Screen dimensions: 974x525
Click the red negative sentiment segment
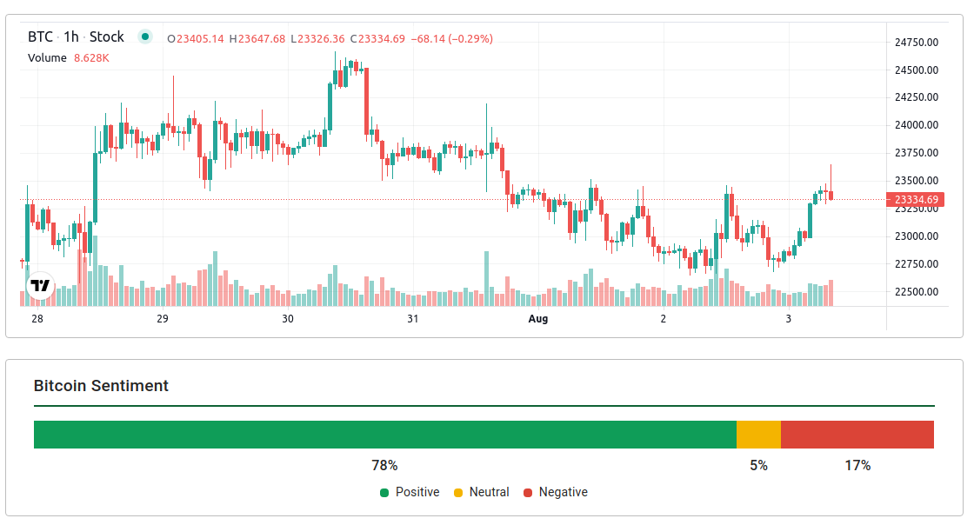857,435
